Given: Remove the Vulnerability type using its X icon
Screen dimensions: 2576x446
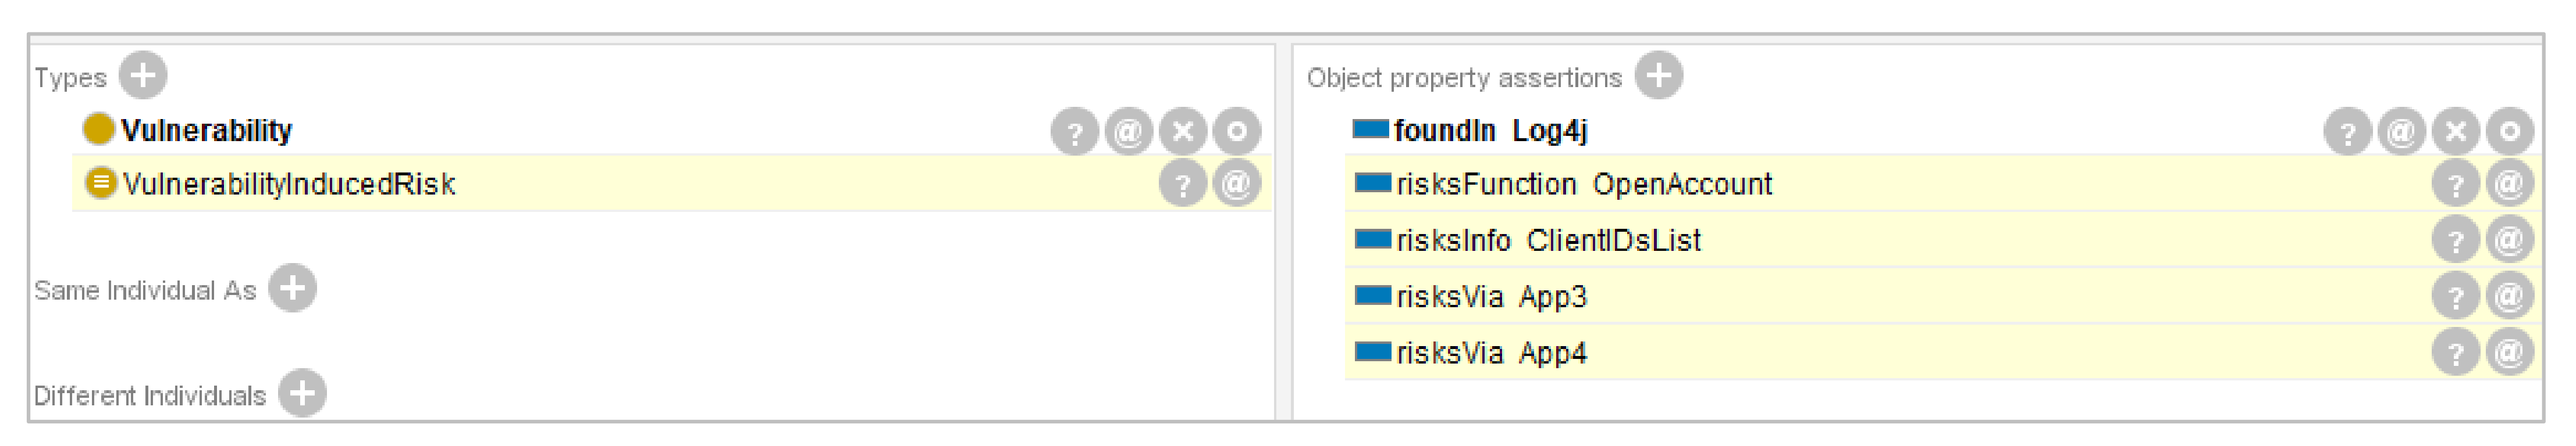Looking at the screenshot, I should click(1183, 131).
